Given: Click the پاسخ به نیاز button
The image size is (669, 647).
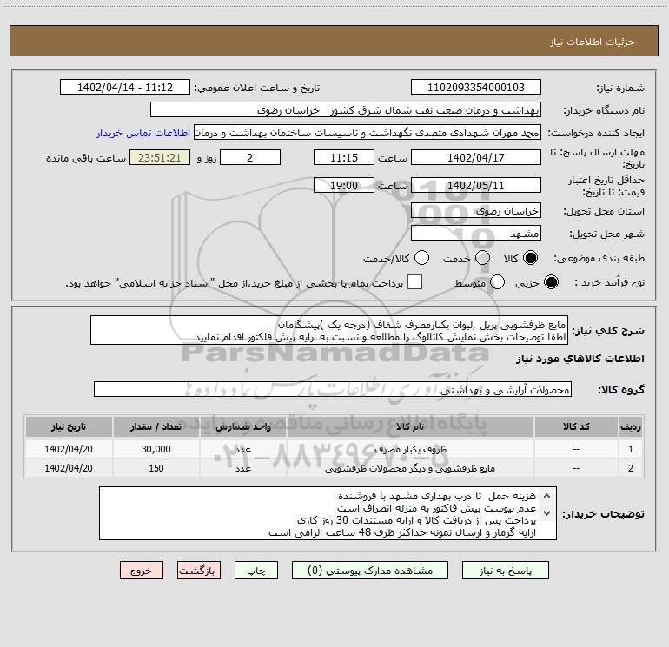Looking at the screenshot, I should pos(506,571).
